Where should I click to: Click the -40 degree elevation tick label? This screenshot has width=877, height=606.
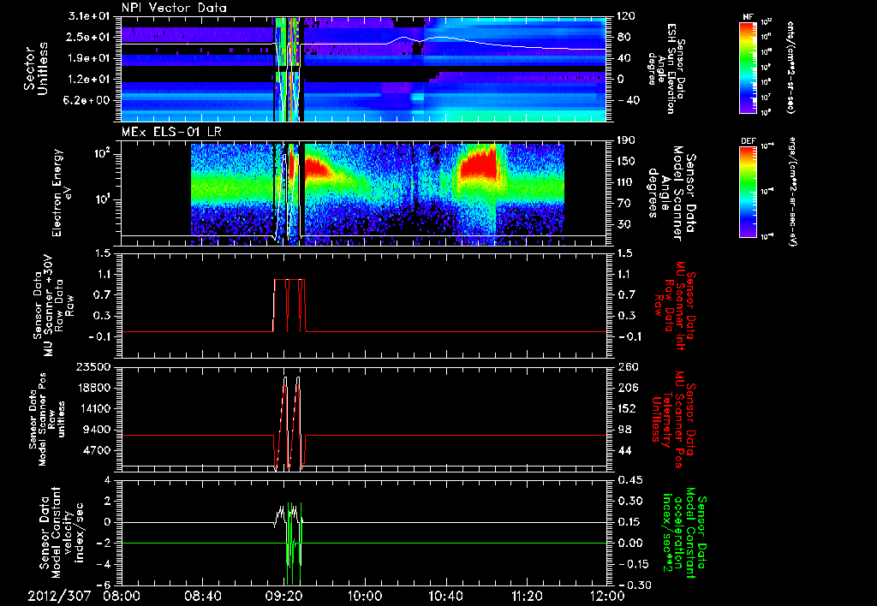point(627,101)
